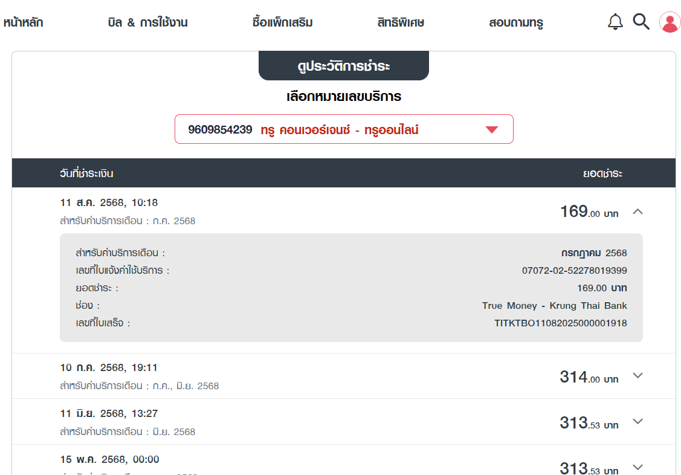681x475 pixels.
Task: Select the ดูประวัติการชำระ tab
Action: [x=344, y=65]
